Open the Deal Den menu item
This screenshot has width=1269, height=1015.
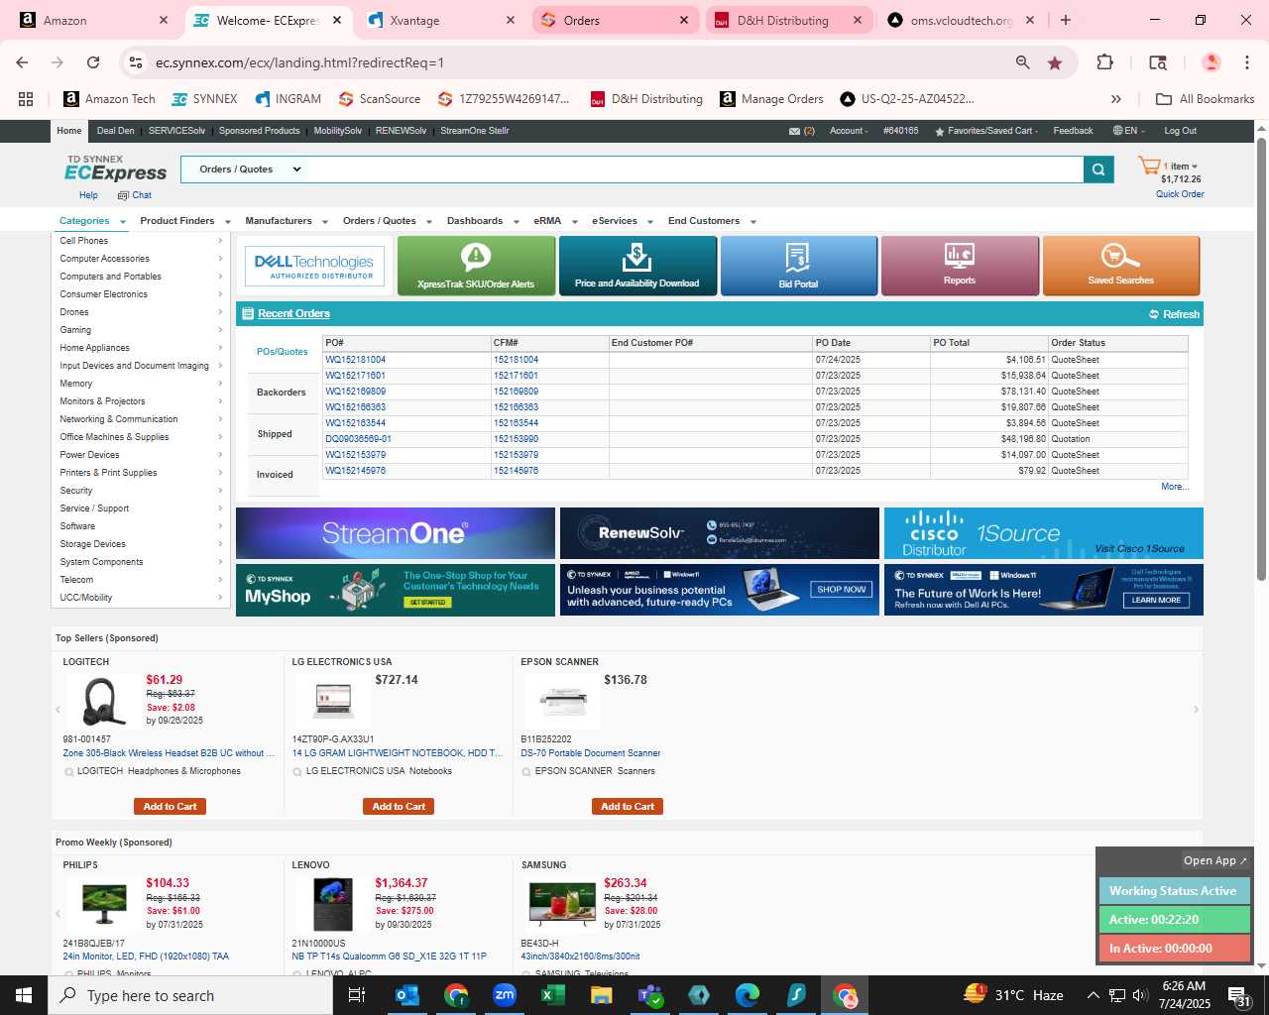(115, 131)
